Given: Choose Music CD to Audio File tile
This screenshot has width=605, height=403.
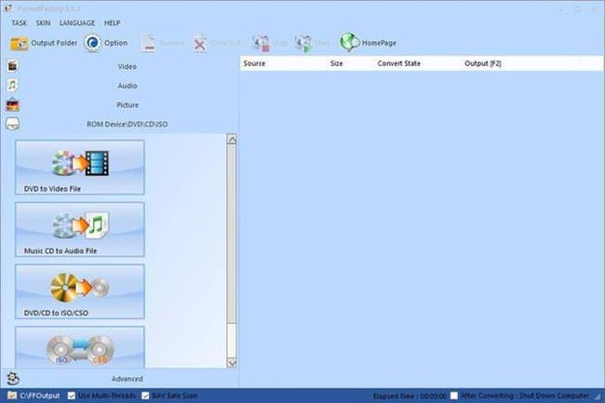Looking at the screenshot, I should tap(80, 230).
